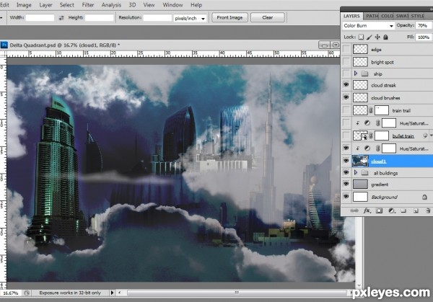This screenshot has width=433, height=302.
Task: Open the Filter menu
Action: pyautogui.click(x=88, y=5)
